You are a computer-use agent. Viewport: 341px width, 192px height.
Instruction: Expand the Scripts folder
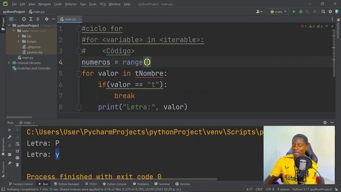point(19,42)
